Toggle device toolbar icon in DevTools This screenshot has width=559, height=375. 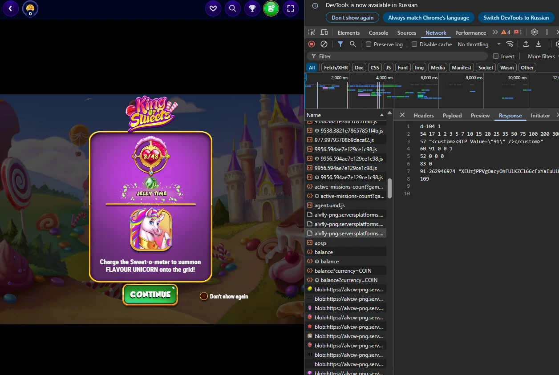point(324,32)
